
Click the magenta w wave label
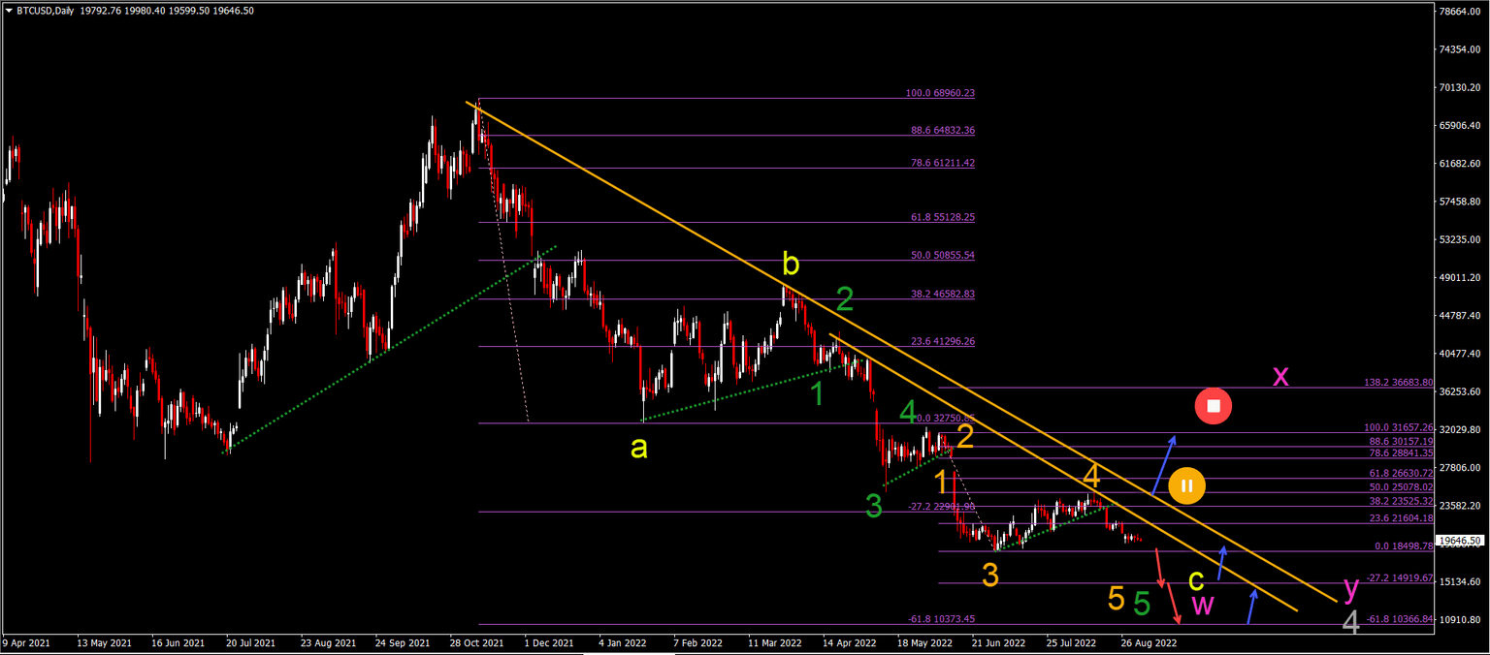tap(1203, 604)
